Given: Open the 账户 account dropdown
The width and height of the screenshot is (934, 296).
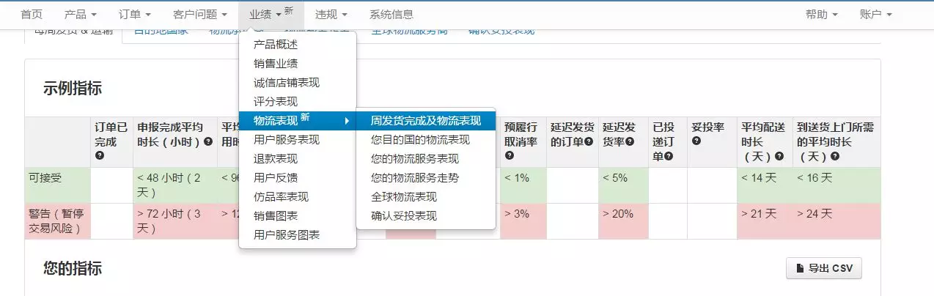Looking at the screenshot, I should point(875,14).
